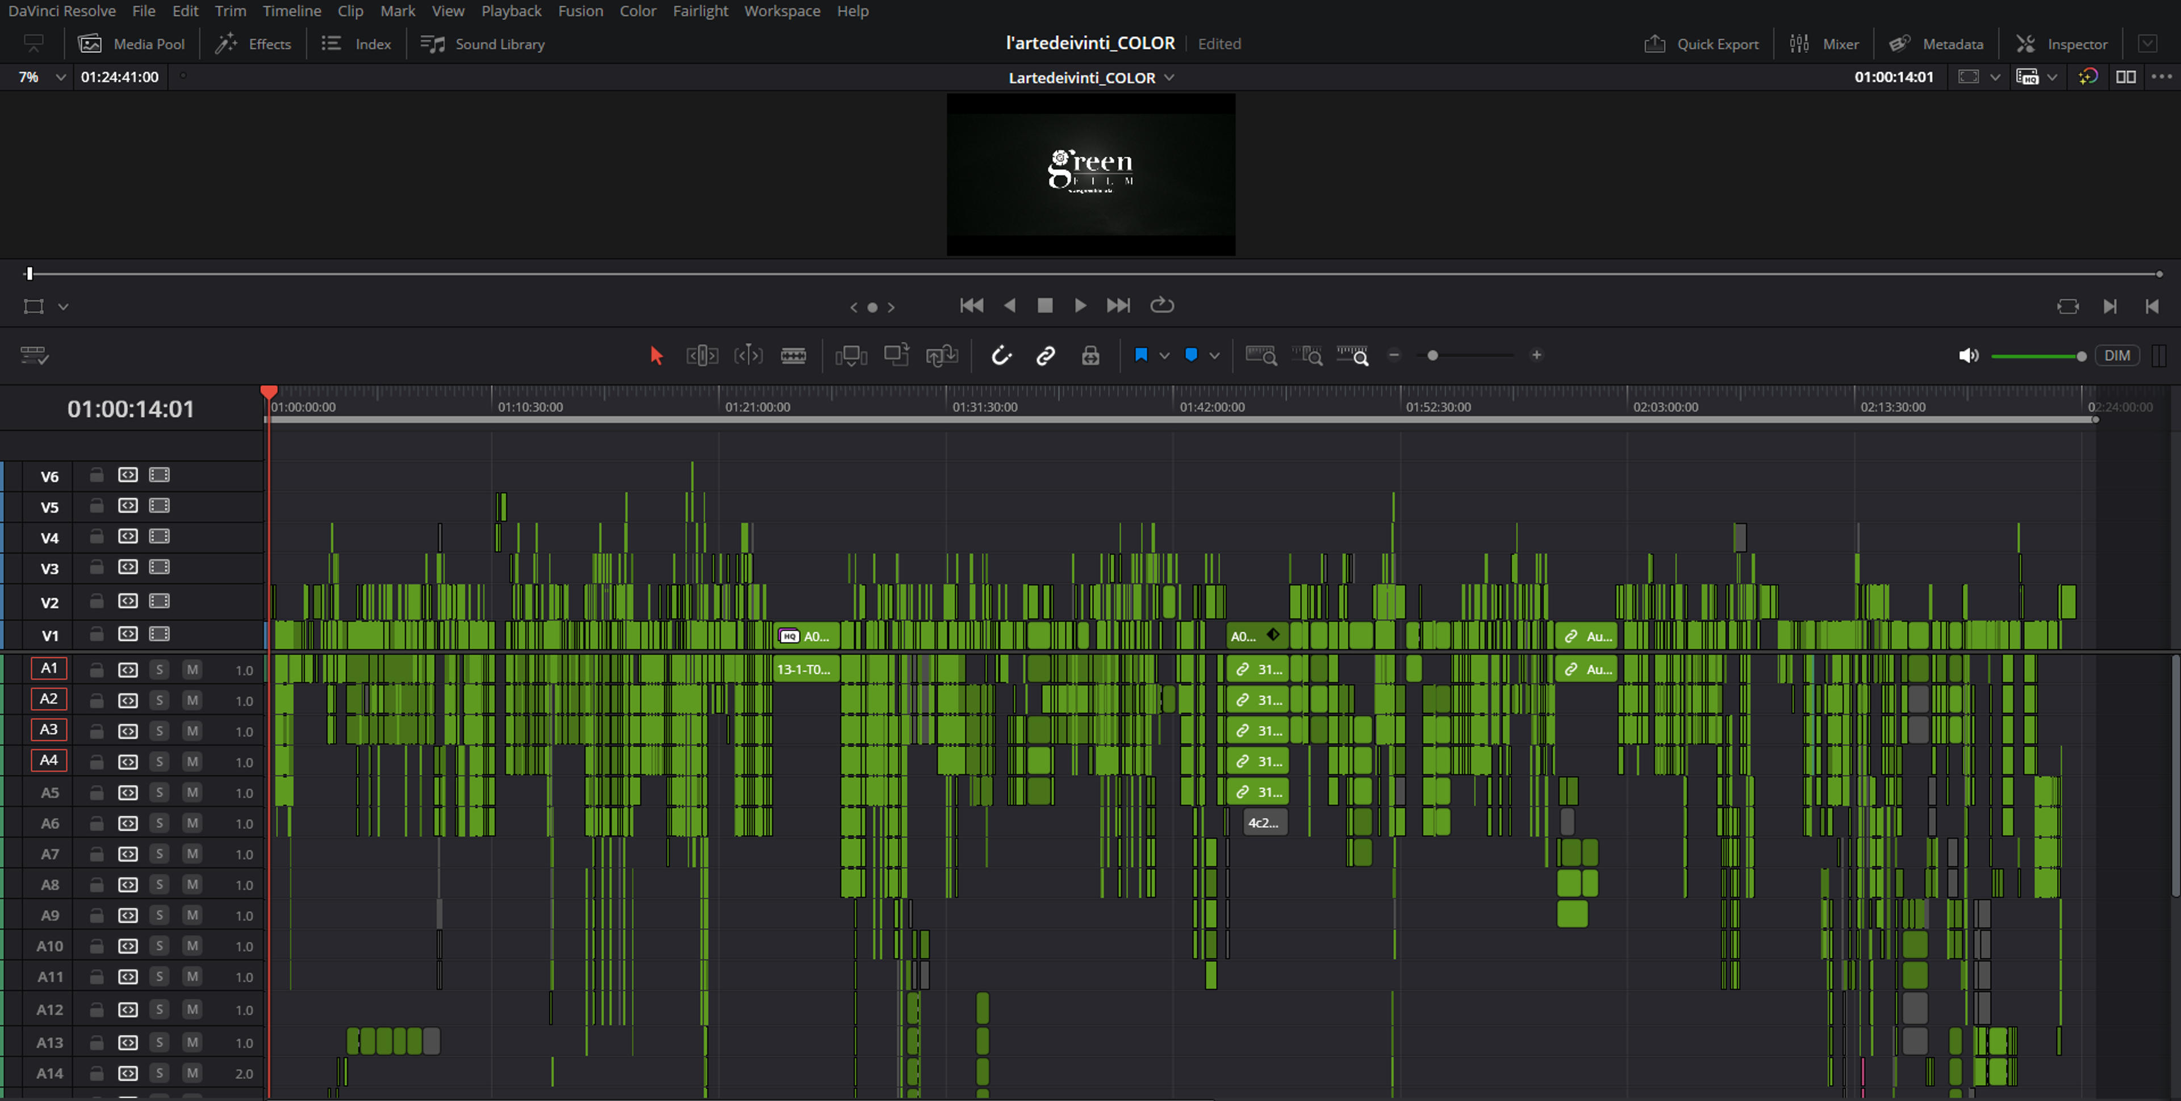Add a blue Flag to clip
2181x1101 pixels.
pos(1140,354)
